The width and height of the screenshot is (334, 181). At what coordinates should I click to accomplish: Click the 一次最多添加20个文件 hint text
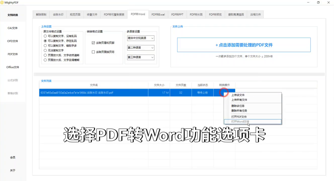[x=244, y=57]
